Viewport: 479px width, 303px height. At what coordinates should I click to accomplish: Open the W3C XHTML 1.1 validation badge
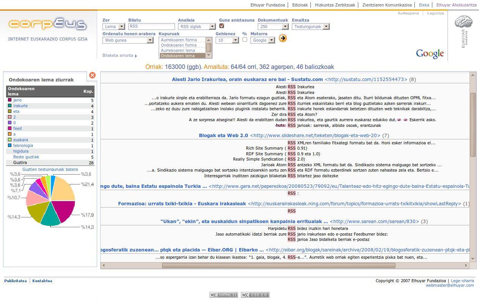pyautogui.click(x=224, y=295)
